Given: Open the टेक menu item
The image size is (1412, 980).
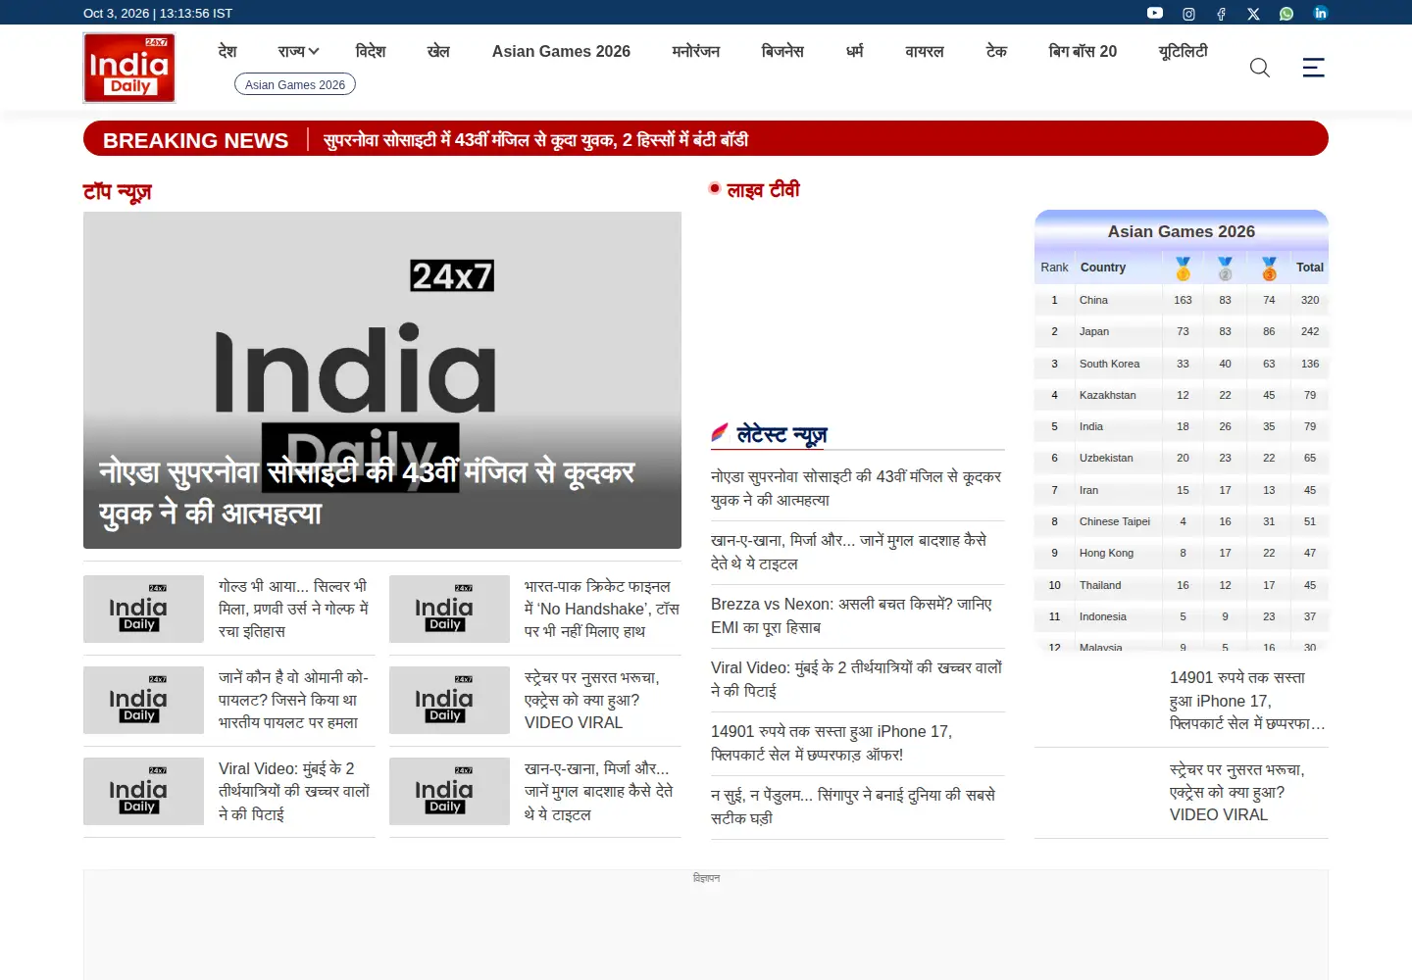Looking at the screenshot, I should tap(996, 51).
